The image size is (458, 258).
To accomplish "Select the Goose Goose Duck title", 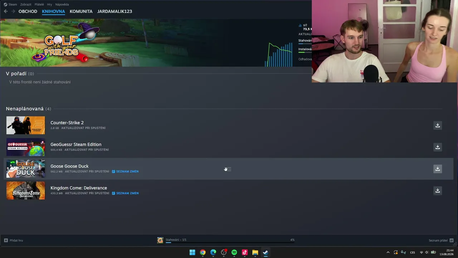I will click(x=69, y=166).
